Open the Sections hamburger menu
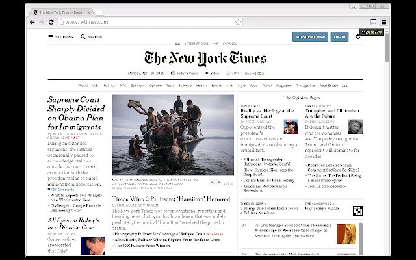Viewport: 416px width, 260px height. (x=51, y=37)
